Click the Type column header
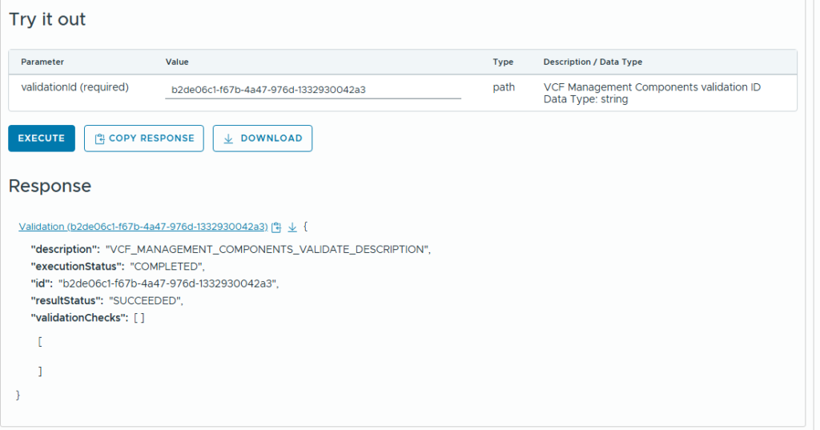The image size is (820, 430). pos(503,62)
